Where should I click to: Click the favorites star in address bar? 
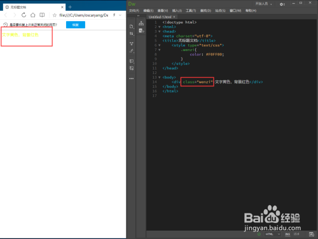(55, 15)
